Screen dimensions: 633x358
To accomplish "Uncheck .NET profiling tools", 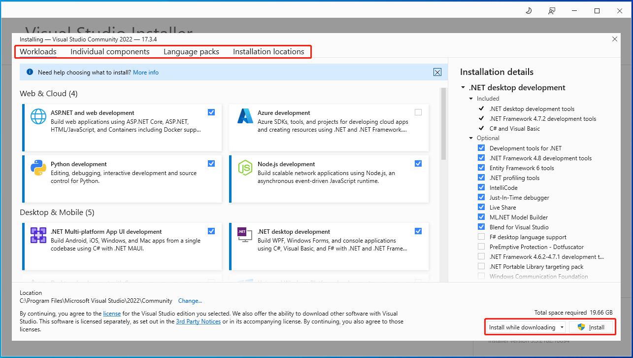I will pyautogui.click(x=481, y=178).
